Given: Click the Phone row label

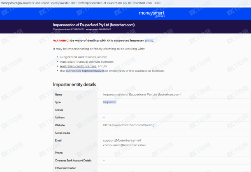Looking at the screenshot, I should (x=59, y=153).
